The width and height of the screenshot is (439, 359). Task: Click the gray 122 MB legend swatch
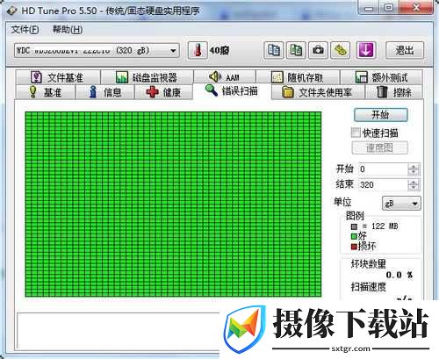(354, 226)
